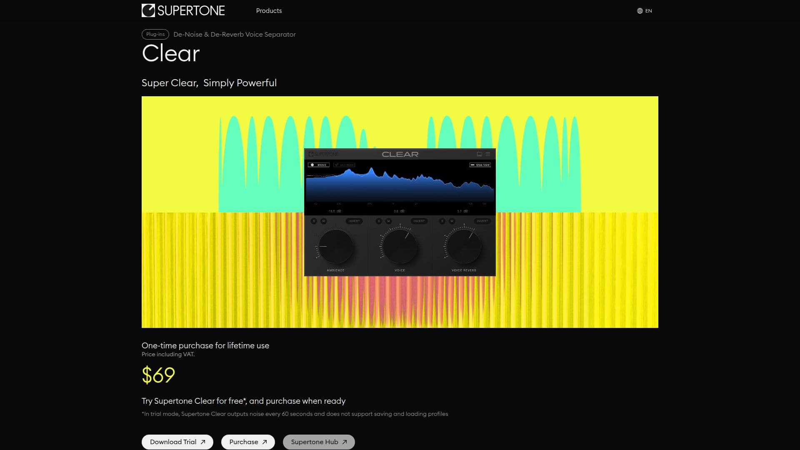The image size is (800, 450).
Task: Click the AMBIENCE label under knob
Action: point(335,270)
